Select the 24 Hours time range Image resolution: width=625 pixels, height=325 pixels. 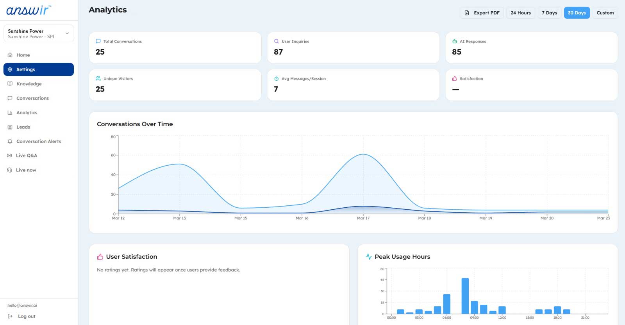point(521,13)
